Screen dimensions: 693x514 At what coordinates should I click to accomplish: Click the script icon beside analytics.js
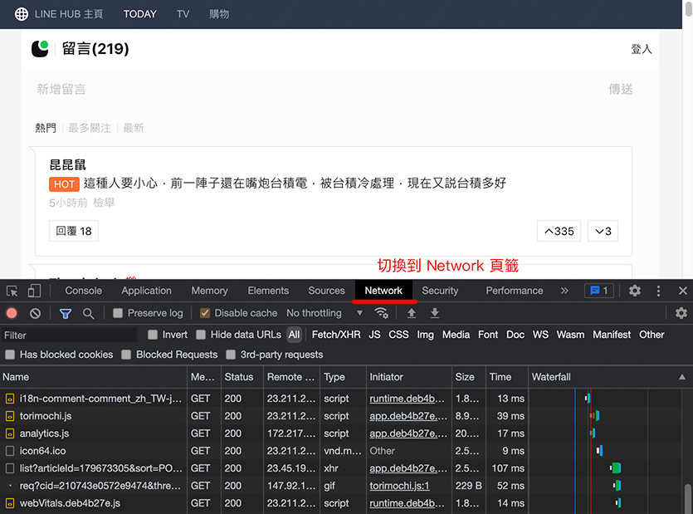[10, 433]
